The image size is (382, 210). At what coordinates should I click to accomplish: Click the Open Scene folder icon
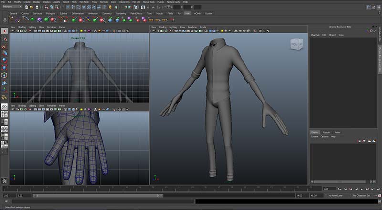(32, 7)
